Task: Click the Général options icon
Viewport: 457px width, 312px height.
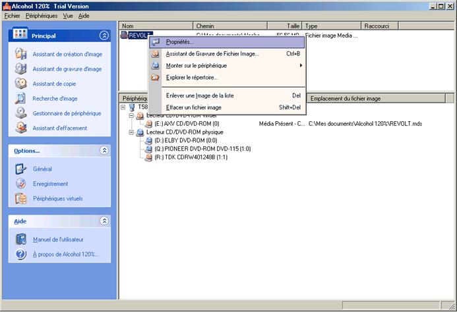Action: (x=20, y=169)
